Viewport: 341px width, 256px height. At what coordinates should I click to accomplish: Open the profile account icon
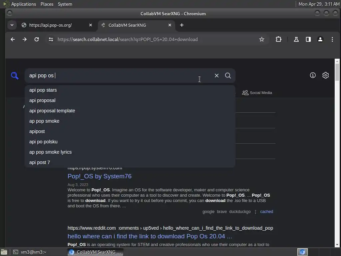[x=320, y=39]
